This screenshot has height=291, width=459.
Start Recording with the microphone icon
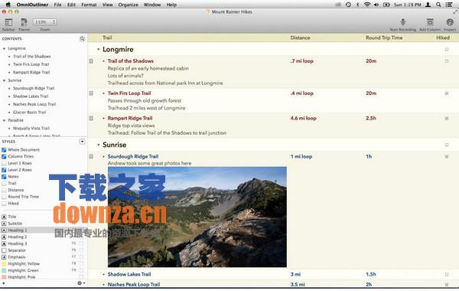(403, 22)
